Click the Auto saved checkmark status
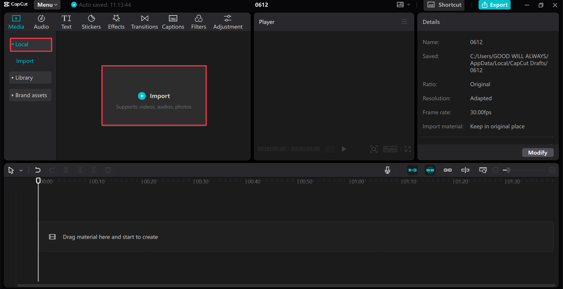The image size is (563, 289). point(74,5)
